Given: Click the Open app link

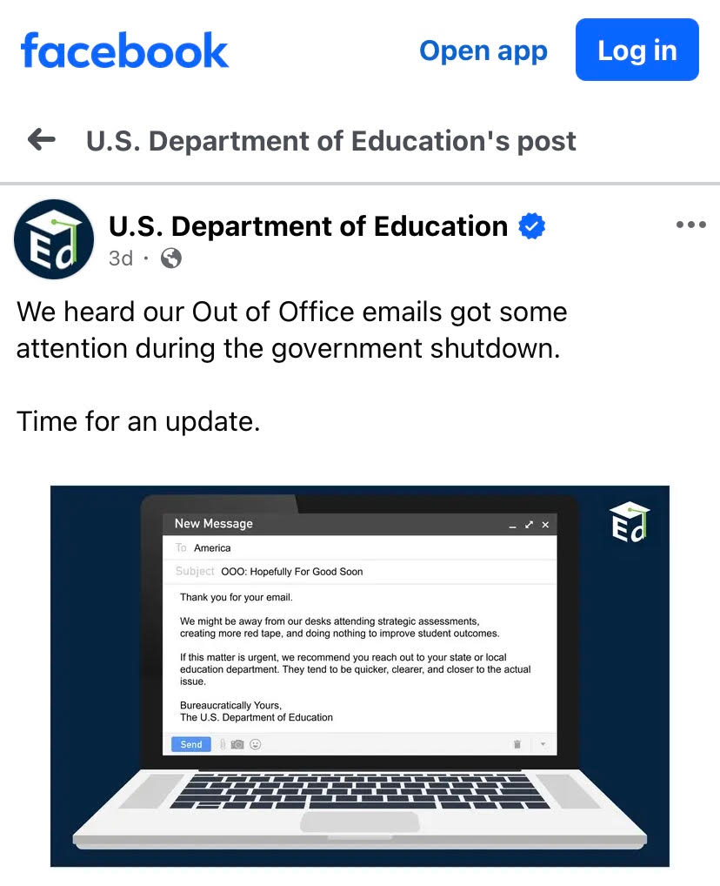Looking at the screenshot, I should pos(483,50).
